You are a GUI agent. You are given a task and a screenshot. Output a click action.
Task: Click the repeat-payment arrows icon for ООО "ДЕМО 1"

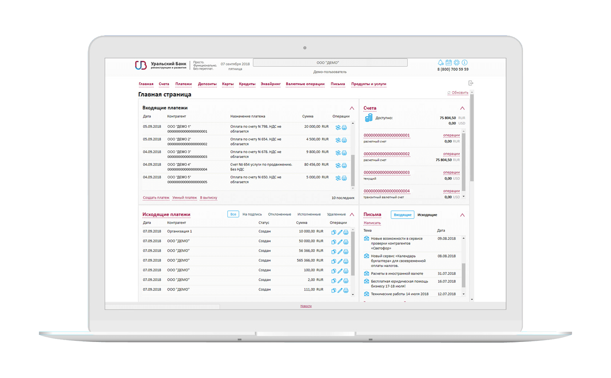[x=338, y=127]
